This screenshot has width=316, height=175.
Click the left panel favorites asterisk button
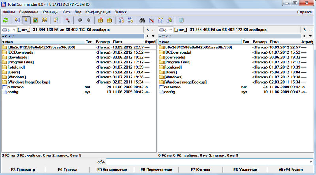(147, 36)
